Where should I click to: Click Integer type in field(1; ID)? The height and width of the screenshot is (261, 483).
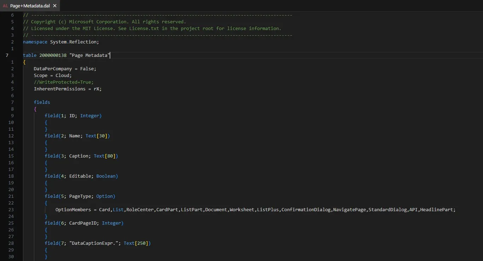tap(89, 115)
